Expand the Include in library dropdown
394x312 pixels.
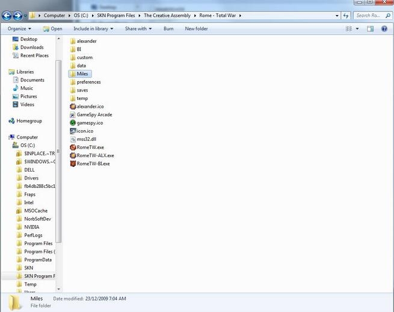[x=93, y=28]
